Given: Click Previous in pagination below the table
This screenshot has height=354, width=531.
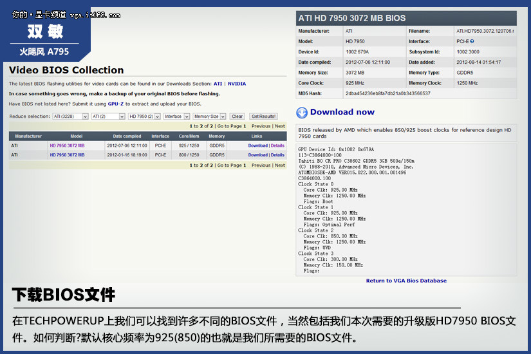Looking at the screenshot, I should coord(261,165).
